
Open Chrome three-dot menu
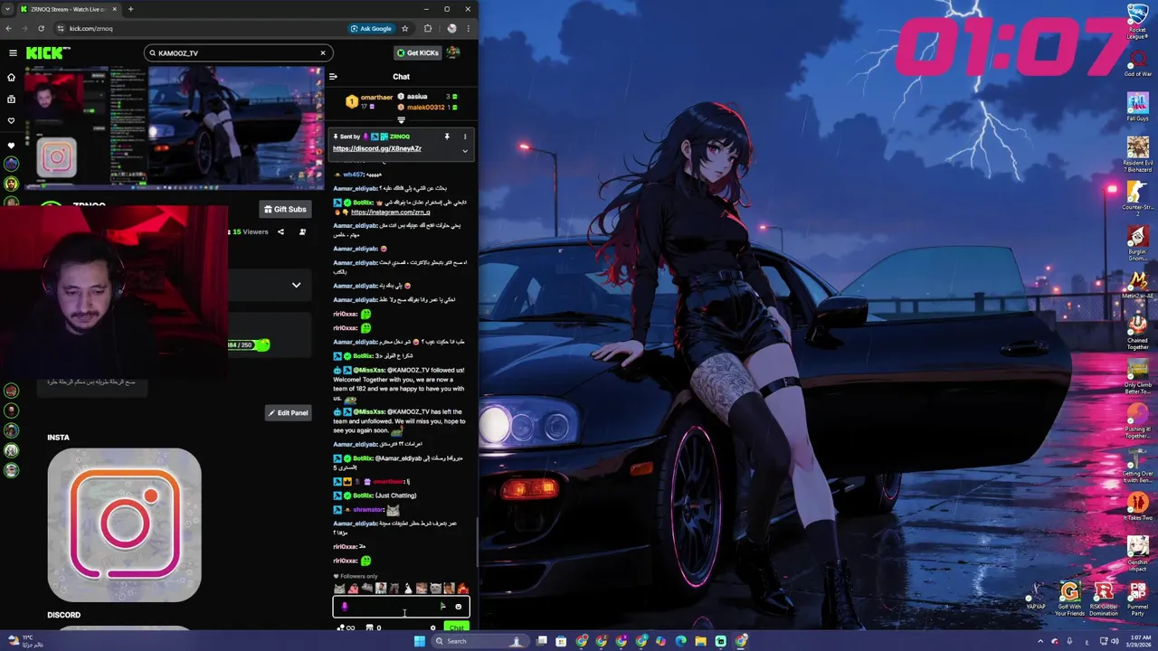tap(469, 28)
